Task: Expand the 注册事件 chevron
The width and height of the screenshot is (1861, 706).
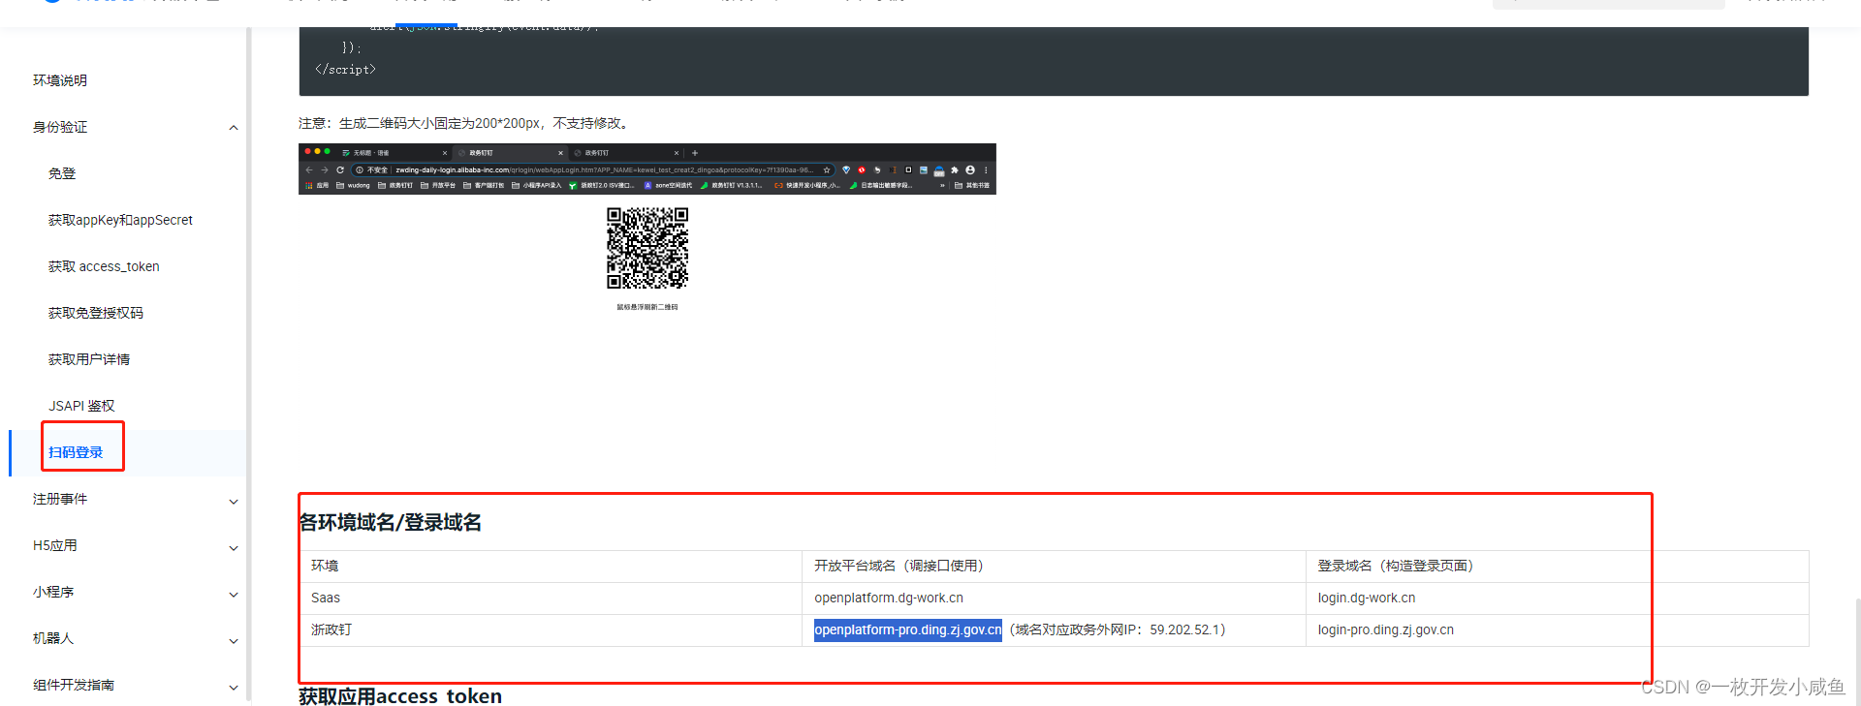Action: point(234,501)
